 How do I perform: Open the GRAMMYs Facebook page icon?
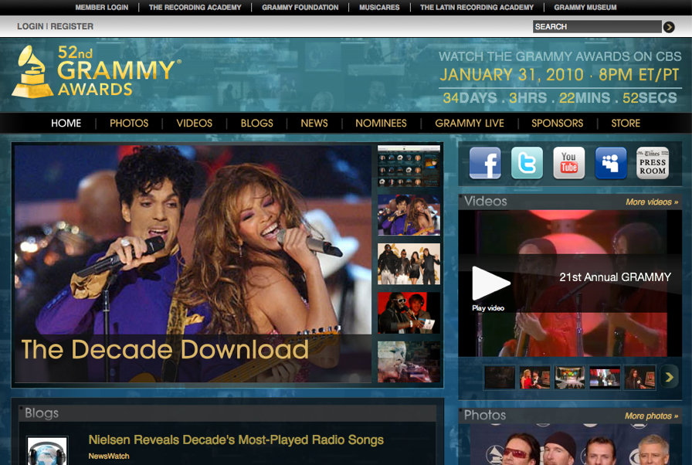(x=485, y=163)
